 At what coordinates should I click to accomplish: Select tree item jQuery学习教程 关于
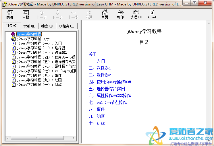click(x=33, y=39)
